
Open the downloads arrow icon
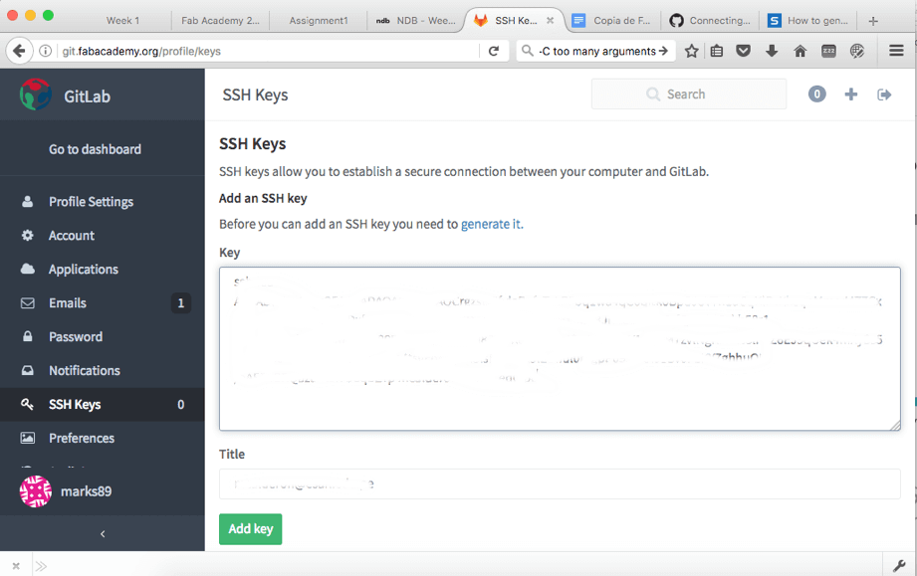(772, 51)
